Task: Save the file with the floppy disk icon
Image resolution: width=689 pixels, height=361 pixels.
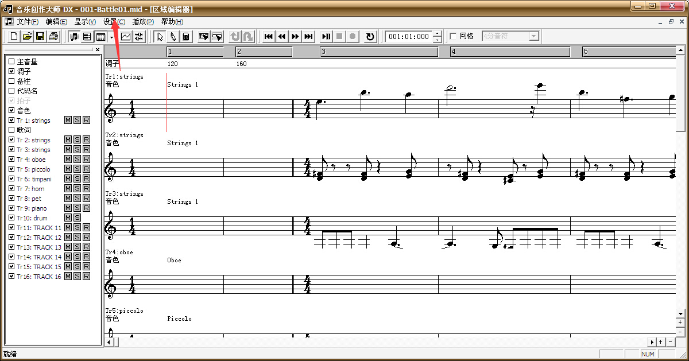Action: click(x=40, y=37)
